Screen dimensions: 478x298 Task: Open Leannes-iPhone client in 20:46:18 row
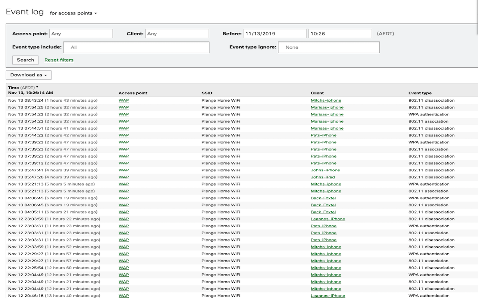[x=328, y=296]
